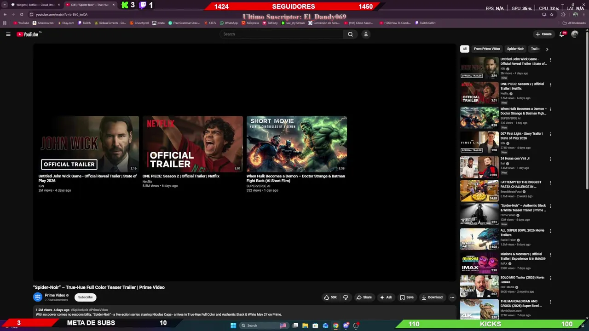Screen dimensions: 589x331
Task: Open the All Bookmarks folder
Action: click(574, 23)
